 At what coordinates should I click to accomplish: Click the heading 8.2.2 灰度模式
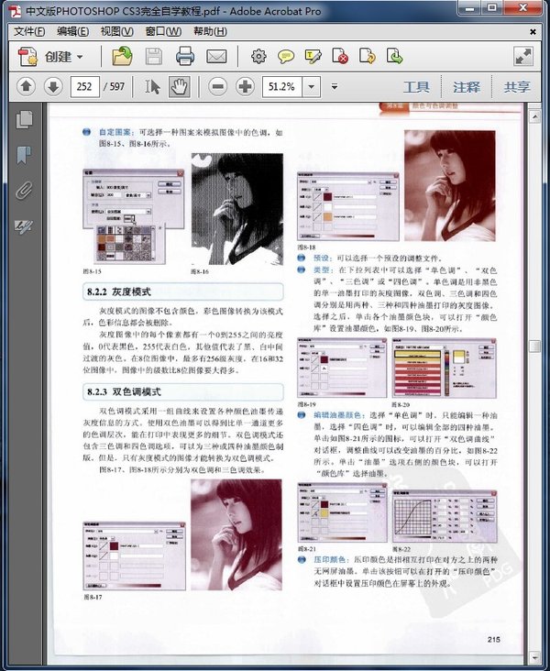118,291
